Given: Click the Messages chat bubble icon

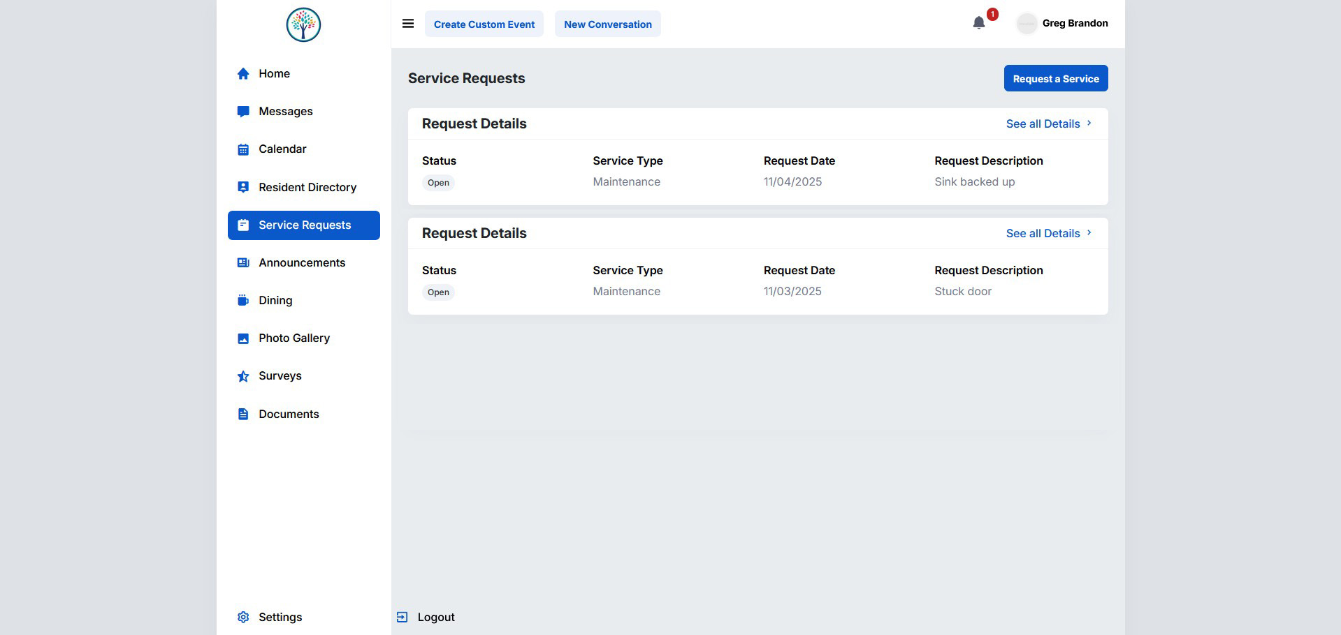Looking at the screenshot, I should pyautogui.click(x=243, y=112).
